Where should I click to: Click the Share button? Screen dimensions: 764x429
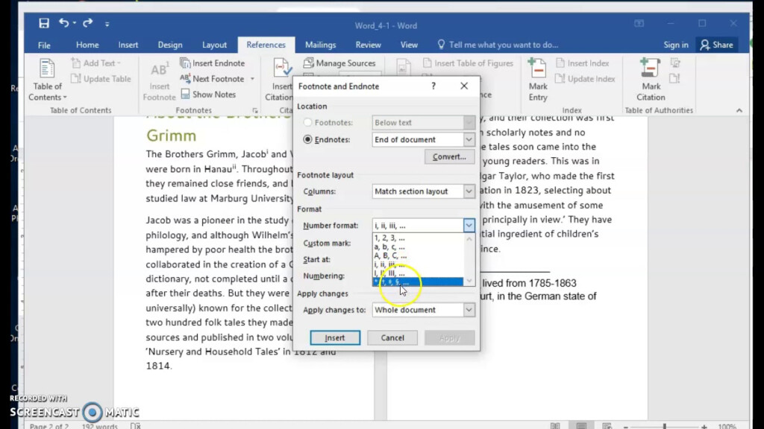[x=717, y=45]
